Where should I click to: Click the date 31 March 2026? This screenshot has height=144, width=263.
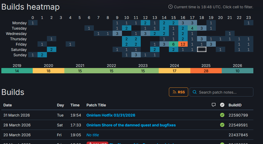pyautogui.click(x=17, y=115)
